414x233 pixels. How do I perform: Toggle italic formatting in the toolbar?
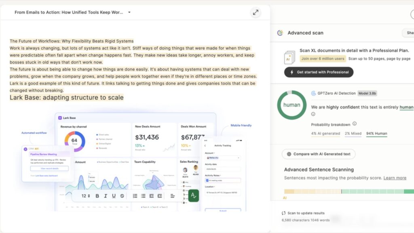click(106, 196)
